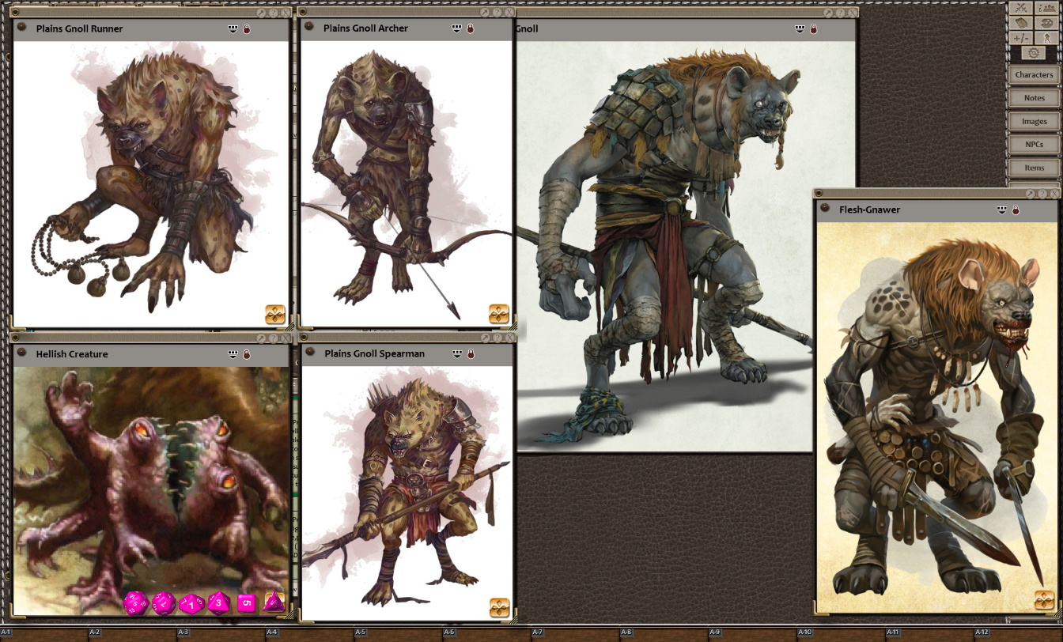The height and width of the screenshot is (642, 1063).
Task: Click the link icon beside Plains Gnoll Spearman
Action: tap(309, 353)
